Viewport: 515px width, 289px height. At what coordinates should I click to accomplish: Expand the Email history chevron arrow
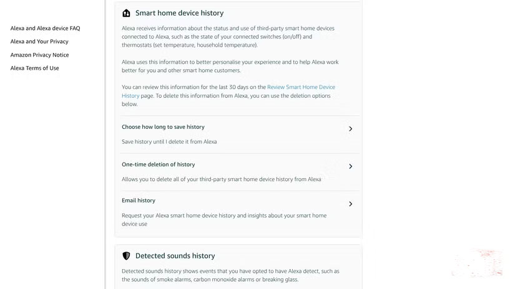coord(350,204)
